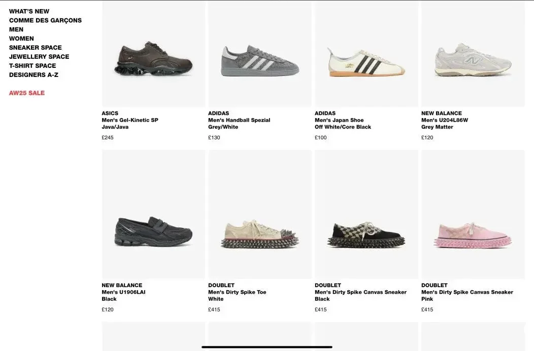
Task: Open Jewellery Space section
Action: (39, 57)
